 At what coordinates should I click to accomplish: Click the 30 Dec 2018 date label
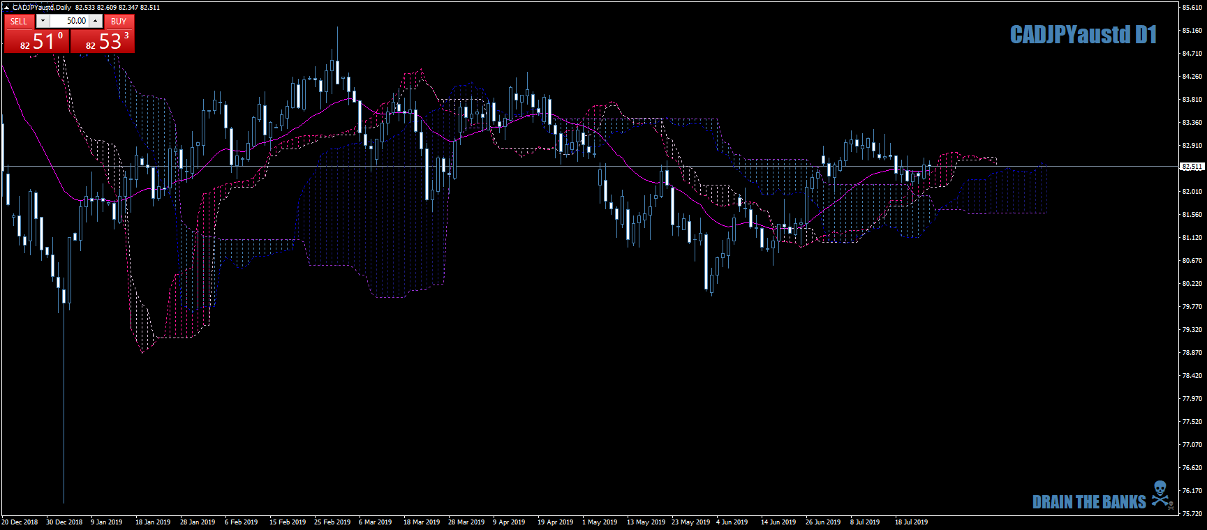pyautogui.click(x=64, y=522)
